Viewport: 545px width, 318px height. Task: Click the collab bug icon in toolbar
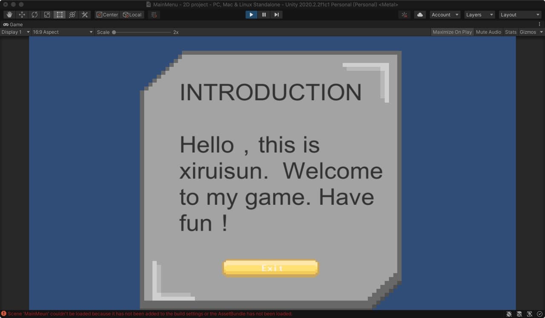coord(404,14)
